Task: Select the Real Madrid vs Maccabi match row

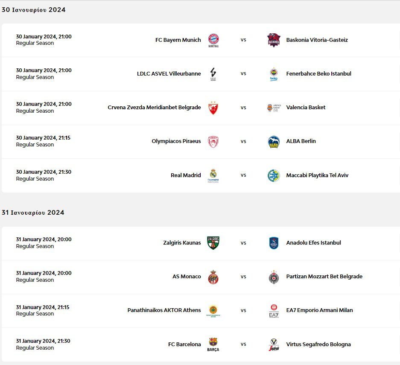Action: (243, 175)
